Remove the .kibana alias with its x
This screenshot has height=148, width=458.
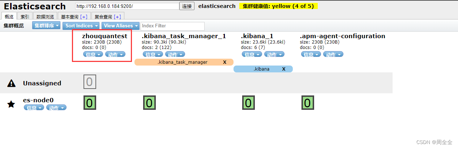284,69
